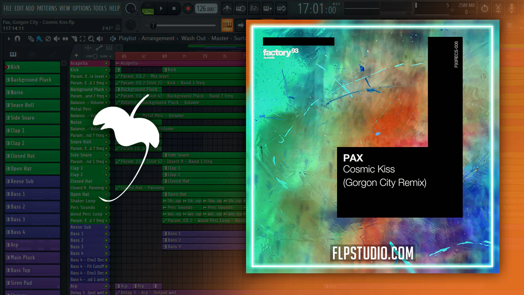
Task: Click the 126.000 tempo field
Action: (x=206, y=9)
